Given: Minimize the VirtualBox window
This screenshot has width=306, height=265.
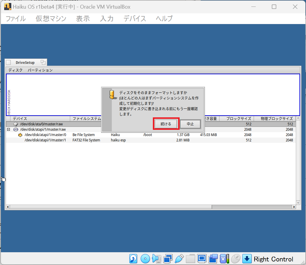Looking at the screenshot, I should [253, 7].
